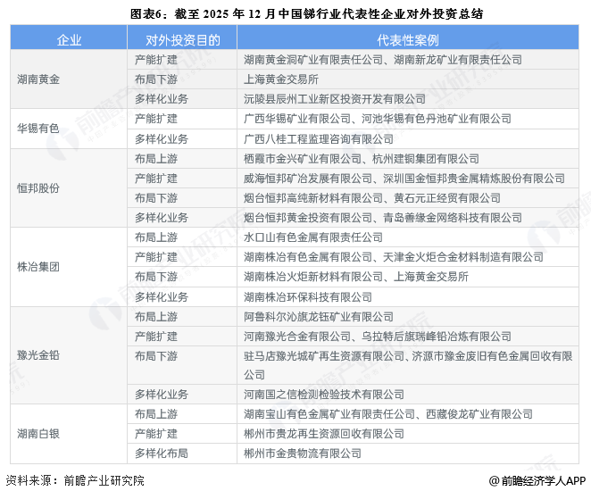Viewport: 591px width, 491px height.
Task: Click the source note 资料来源：前瞻产业研究院
Action: [75, 480]
